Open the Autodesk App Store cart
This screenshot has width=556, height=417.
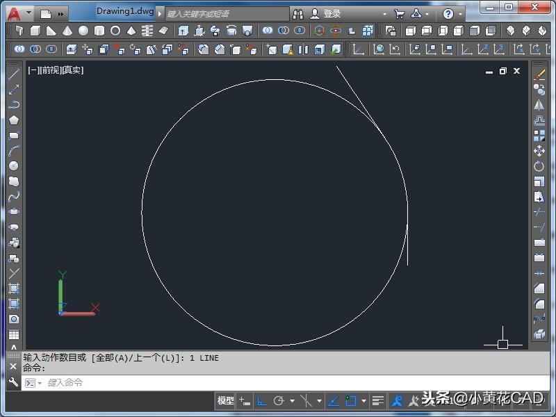tap(399, 14)
